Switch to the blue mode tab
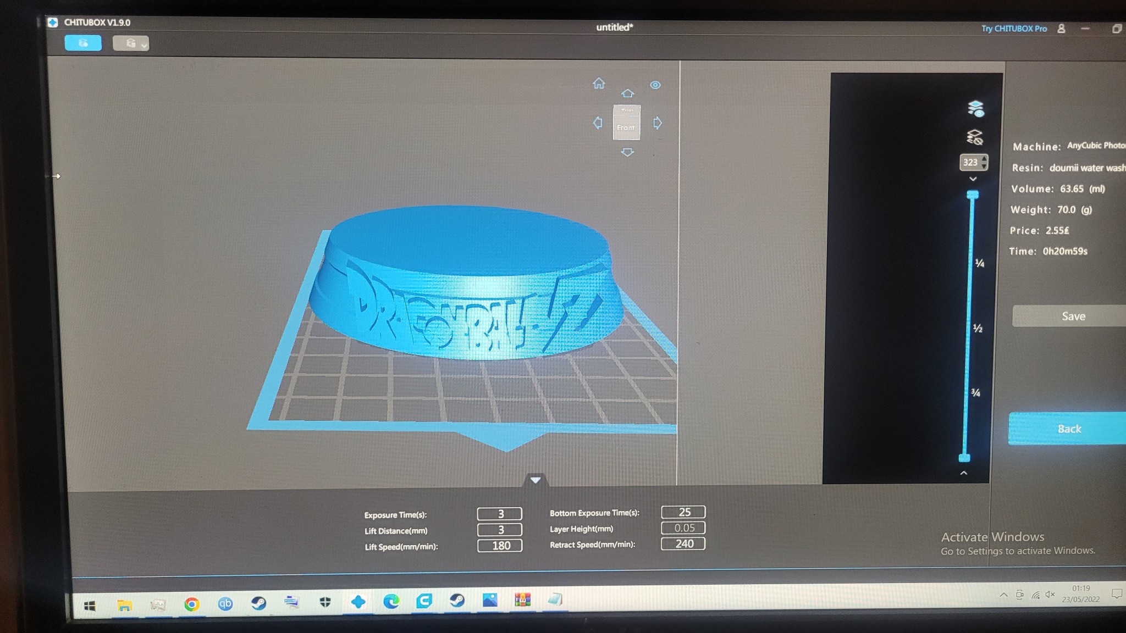 83,43
